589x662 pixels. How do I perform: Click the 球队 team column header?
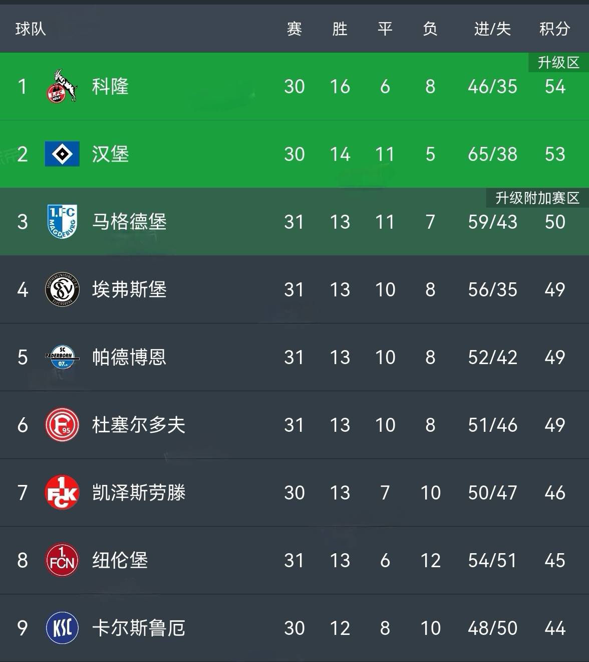[31, 29]
